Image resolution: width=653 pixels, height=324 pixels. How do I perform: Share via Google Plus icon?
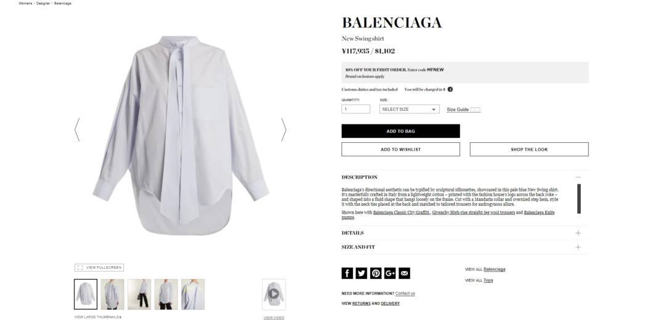(390, 273)
